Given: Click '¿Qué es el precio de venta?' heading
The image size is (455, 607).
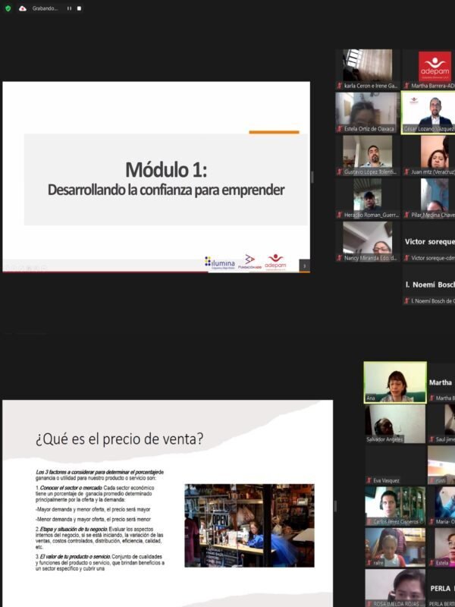Looking at the screenshot, I should 119,439.
